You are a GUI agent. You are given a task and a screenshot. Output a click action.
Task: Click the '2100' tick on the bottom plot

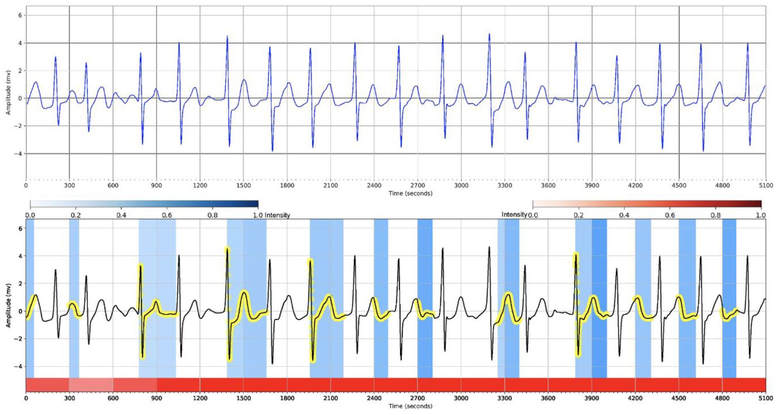tap(331, 398)
